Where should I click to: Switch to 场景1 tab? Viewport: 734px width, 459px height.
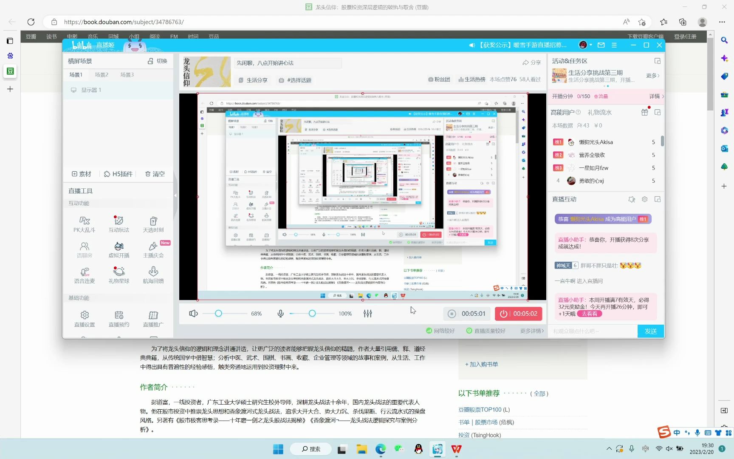(x=76, y=75)
